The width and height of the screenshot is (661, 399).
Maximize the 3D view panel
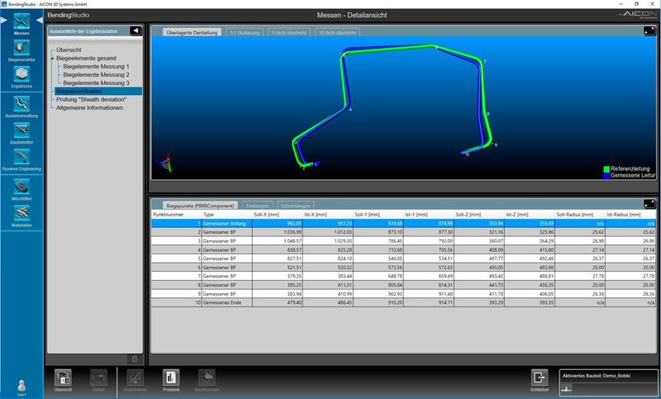[x=649, y=31]
